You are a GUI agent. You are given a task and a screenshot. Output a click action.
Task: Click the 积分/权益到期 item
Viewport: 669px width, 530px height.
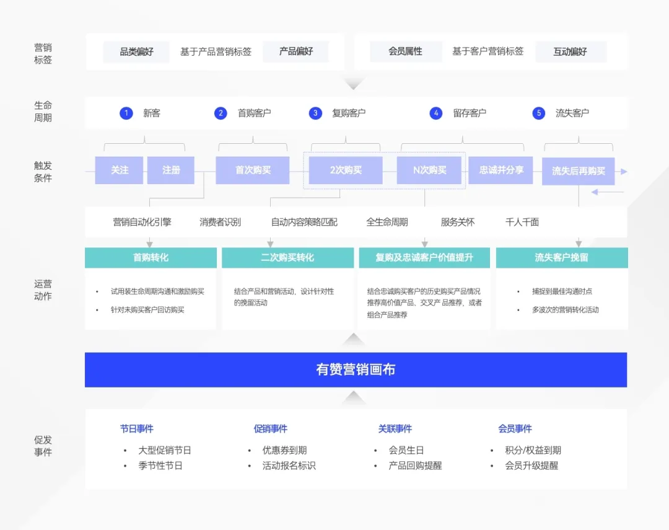tap(533, 450)
